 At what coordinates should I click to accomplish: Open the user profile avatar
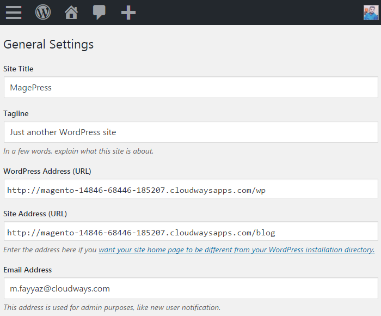point(371,12)
